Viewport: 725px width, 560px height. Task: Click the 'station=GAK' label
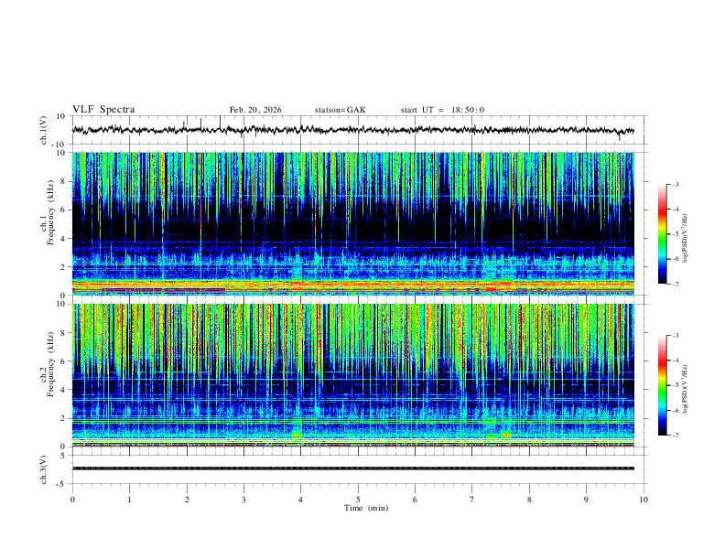pos(340,110)
